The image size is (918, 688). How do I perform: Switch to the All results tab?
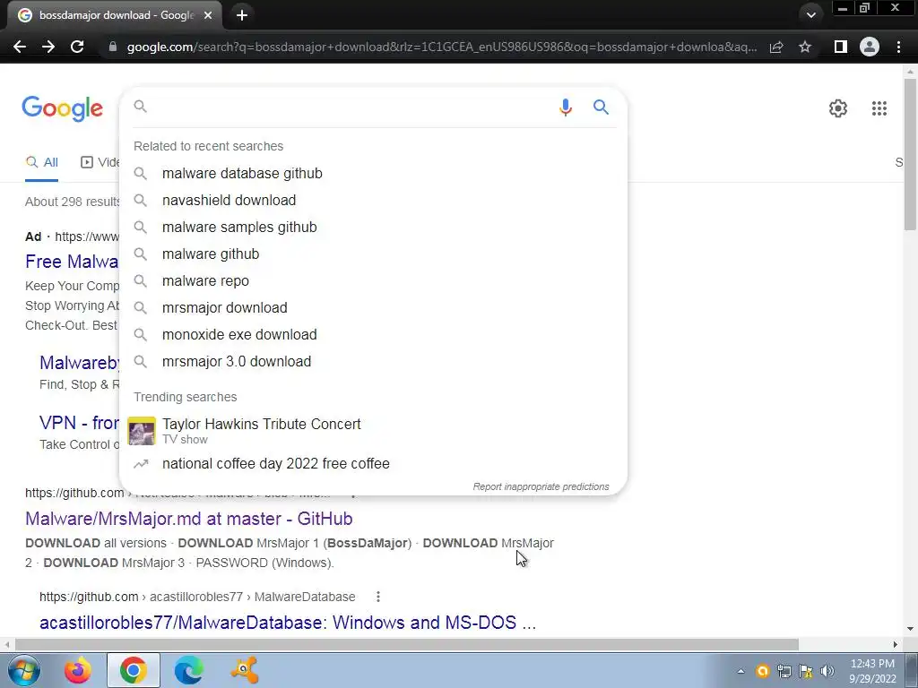[x=41, y=162]
